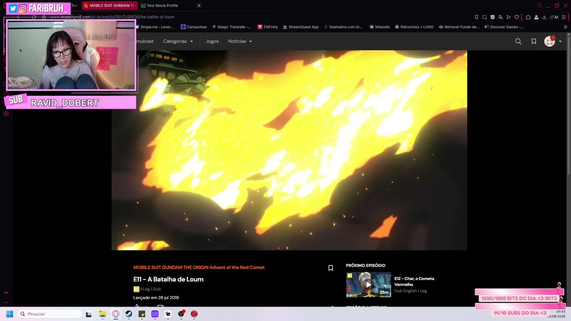Expand the Notícias dropdown
This screenshot has height=321, width=571.
tap(240, 41)
